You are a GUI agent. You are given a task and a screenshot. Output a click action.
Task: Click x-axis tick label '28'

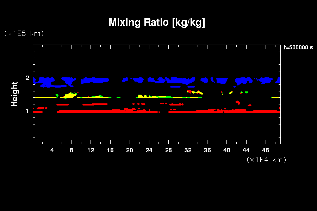click(x=168, y=151)
